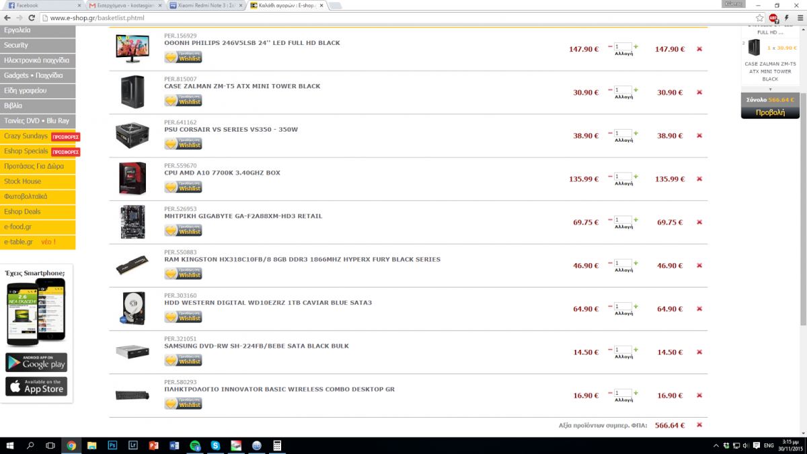Remove the Kingston HyperX Fury RAM item

coord(699,266)
